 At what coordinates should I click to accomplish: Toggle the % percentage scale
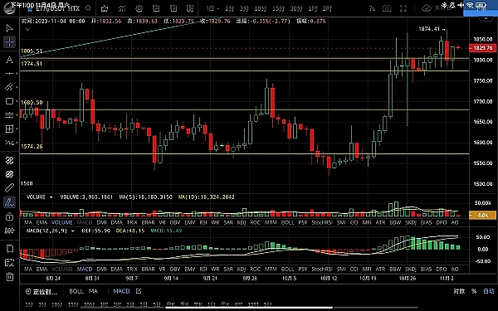(x=474, y=291)
